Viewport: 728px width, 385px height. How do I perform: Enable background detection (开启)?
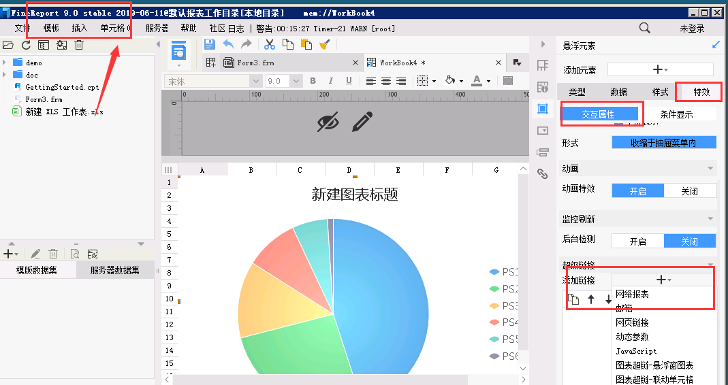click(638, 241)
